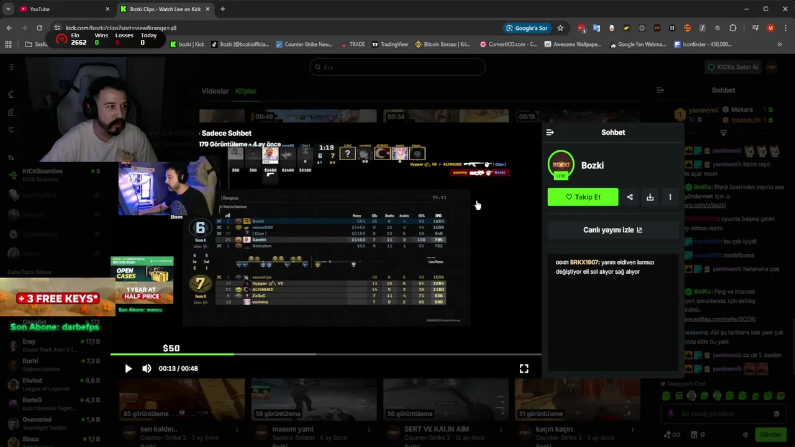Open chat settings gear icon
This screenshot has height=447, width=795.
coord(745,435)
